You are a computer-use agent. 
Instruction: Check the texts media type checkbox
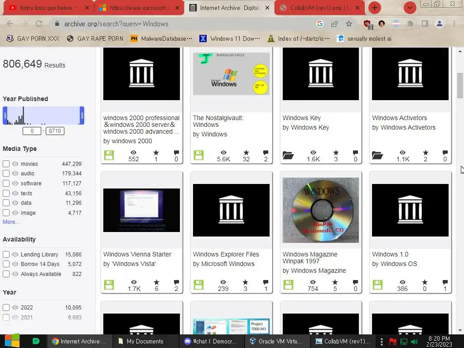pos(6,193)
